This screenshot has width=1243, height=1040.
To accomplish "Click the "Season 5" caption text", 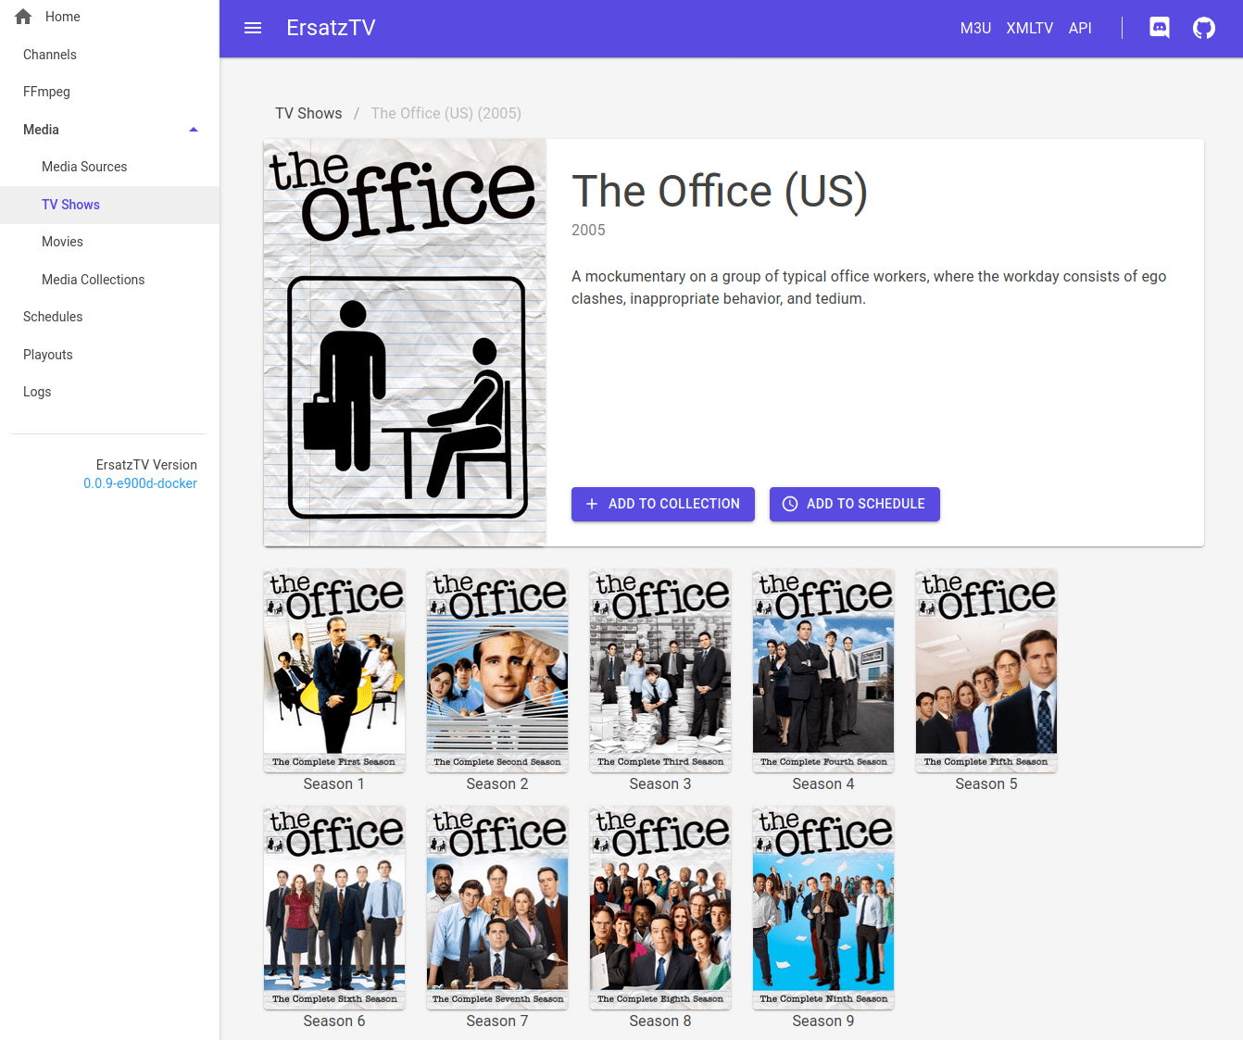I will [986, 784].
